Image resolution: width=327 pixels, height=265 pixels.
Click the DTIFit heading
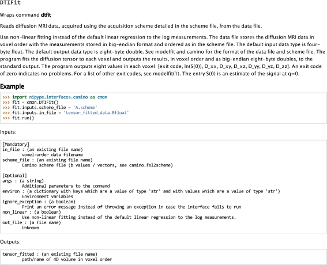pos(10,2)
